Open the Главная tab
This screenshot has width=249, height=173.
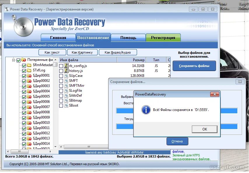(x=58, y=38)
